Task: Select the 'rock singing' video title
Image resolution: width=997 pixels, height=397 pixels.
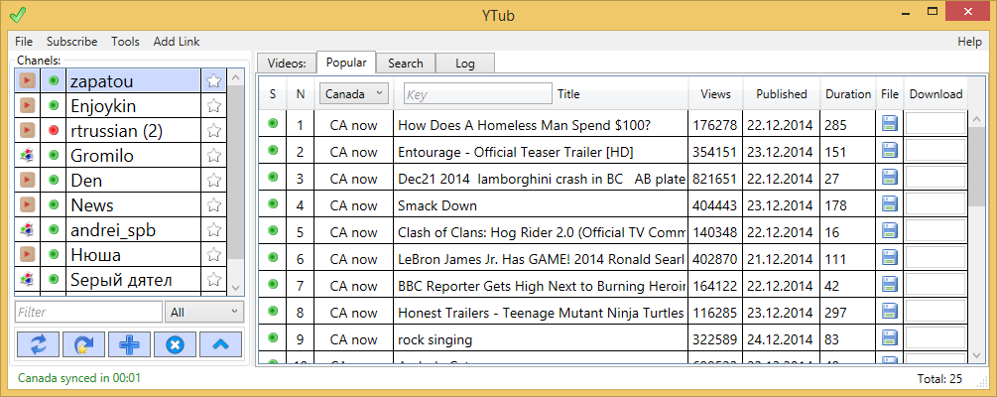Action: 435,339
